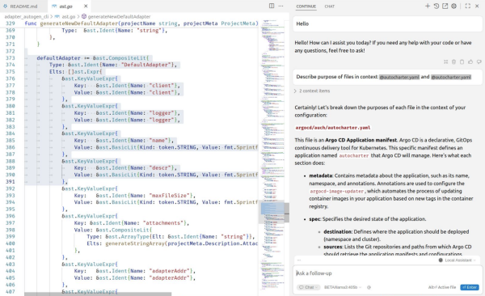Switch to the CHAT panel tab

click(x=330, y=6)
